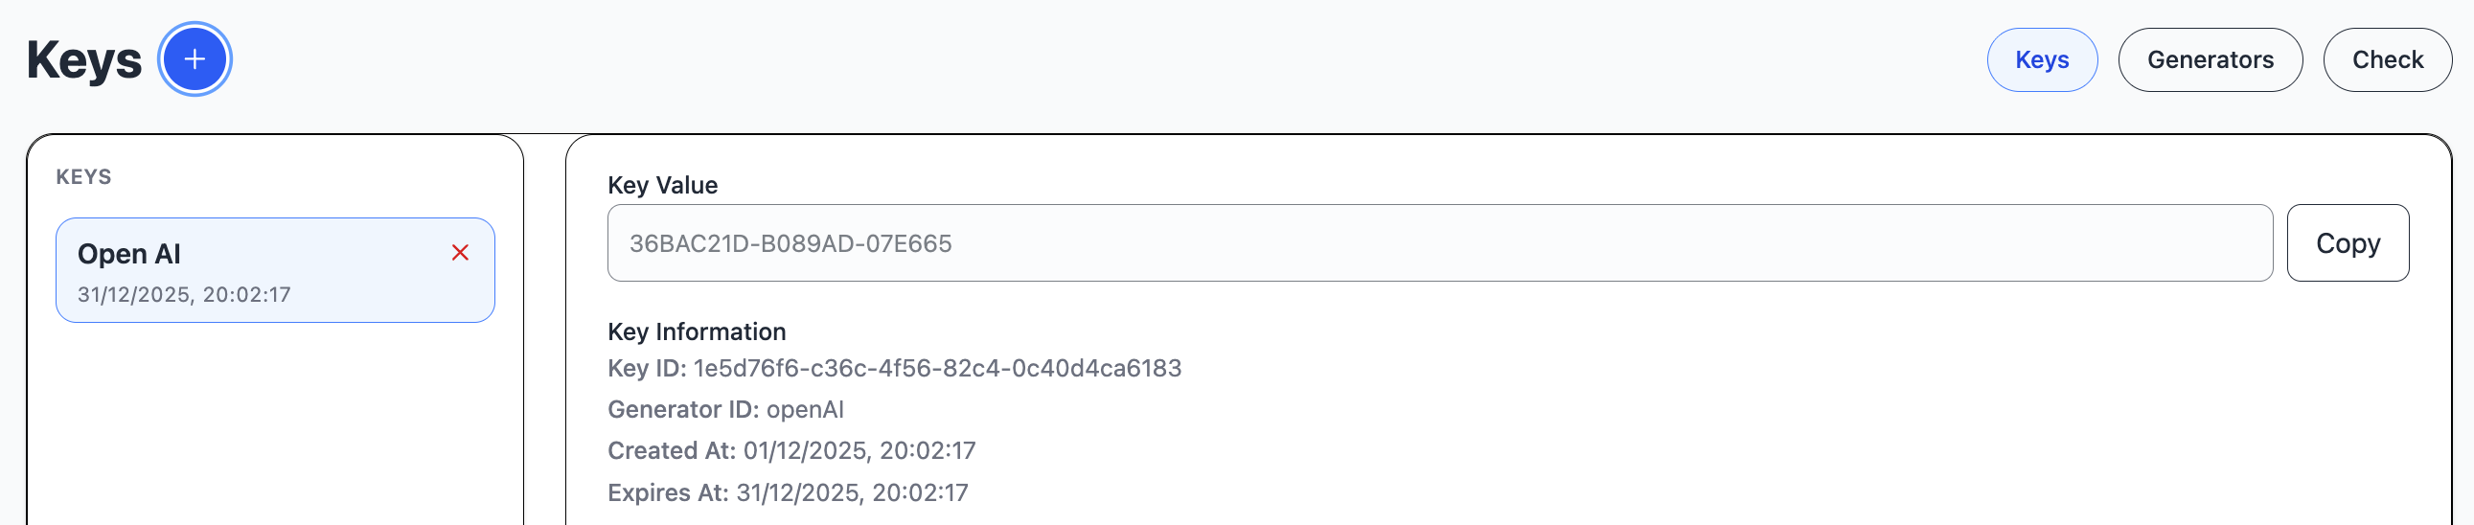Click the "Generator ID:" label text

tap(683, 410)
